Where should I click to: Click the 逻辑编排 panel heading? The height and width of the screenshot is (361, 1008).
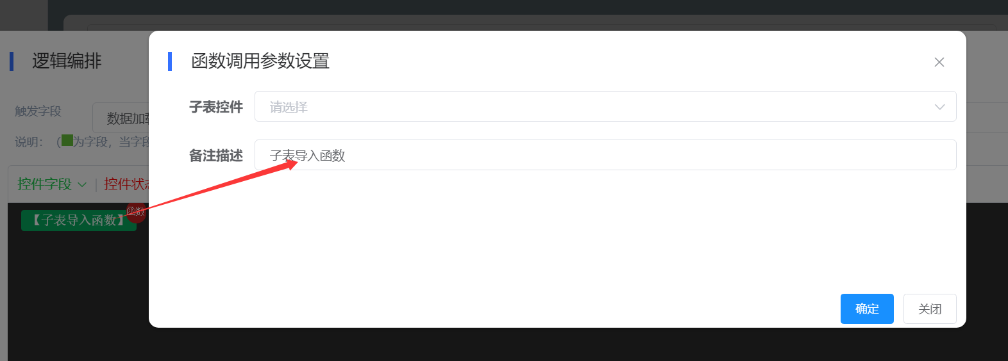67,61
